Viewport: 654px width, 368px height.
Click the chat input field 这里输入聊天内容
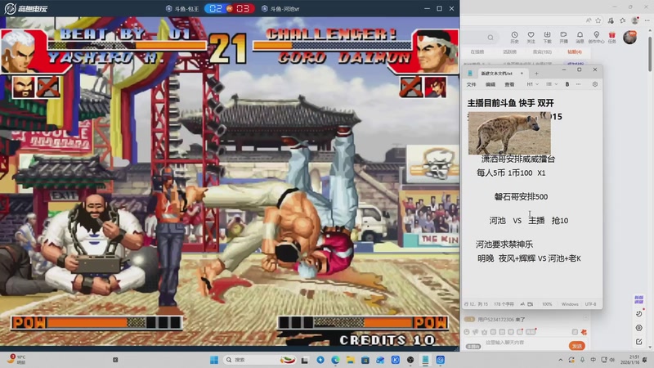pyautogui.click(x=523, y=343)
